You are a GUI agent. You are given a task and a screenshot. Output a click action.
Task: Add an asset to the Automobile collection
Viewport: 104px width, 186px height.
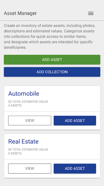[75, 121]
